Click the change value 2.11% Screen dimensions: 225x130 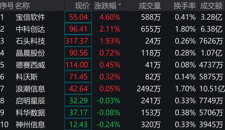pos(110,29)
